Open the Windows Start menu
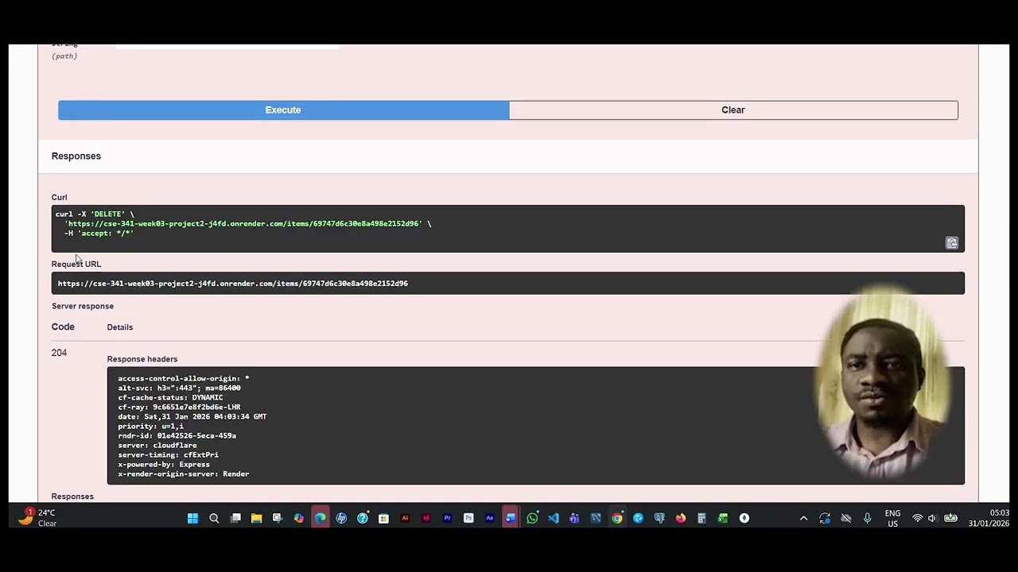1018x572 pixels. (x=192, y=518)
